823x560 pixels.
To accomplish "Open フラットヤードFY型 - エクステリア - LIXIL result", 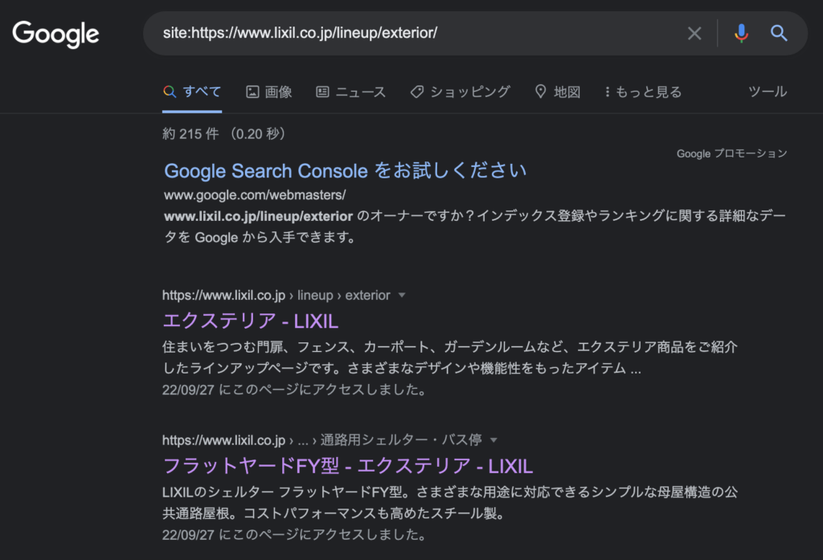I will coord(348,465).
